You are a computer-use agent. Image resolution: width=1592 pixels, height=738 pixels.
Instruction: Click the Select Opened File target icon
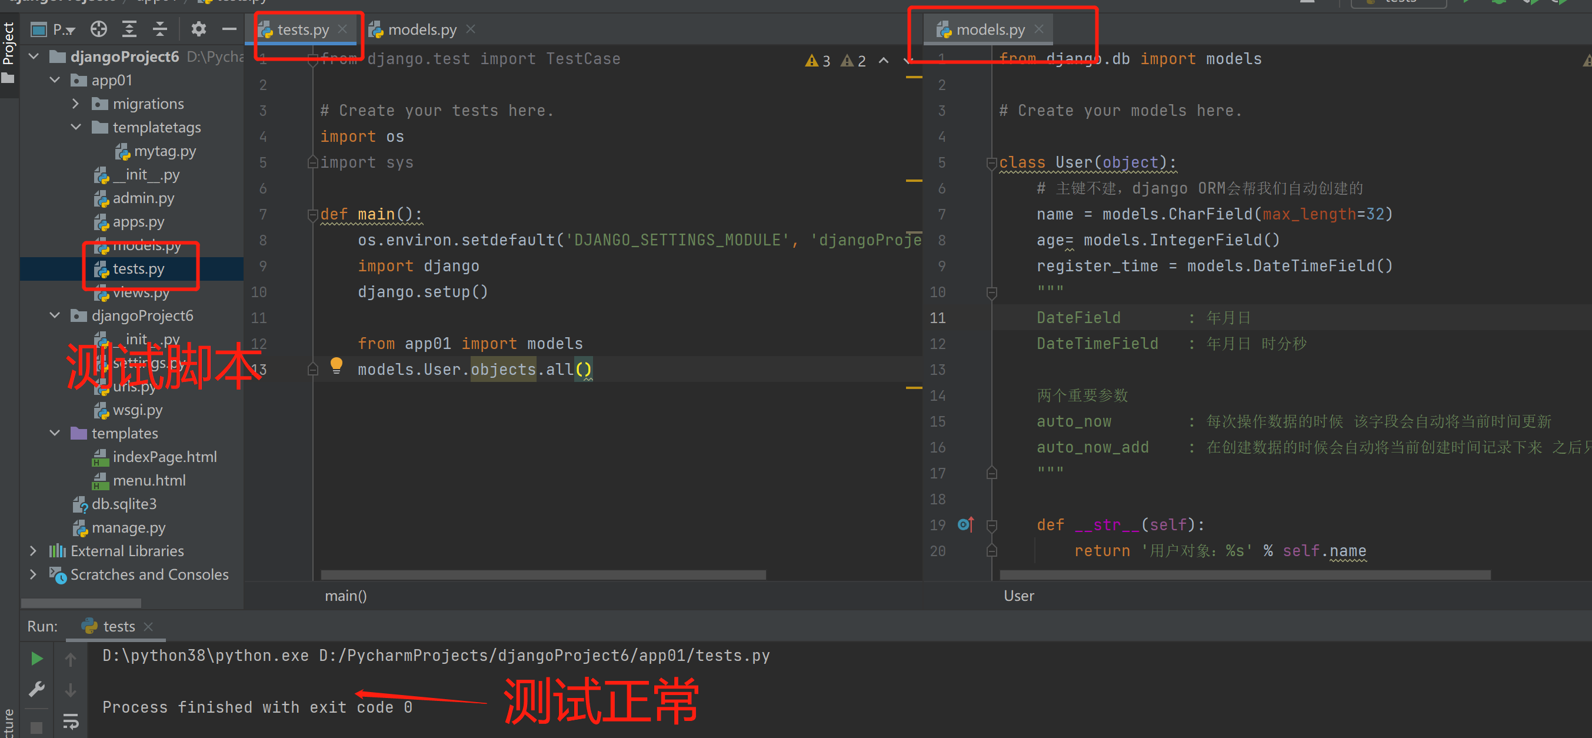[99, 29]
